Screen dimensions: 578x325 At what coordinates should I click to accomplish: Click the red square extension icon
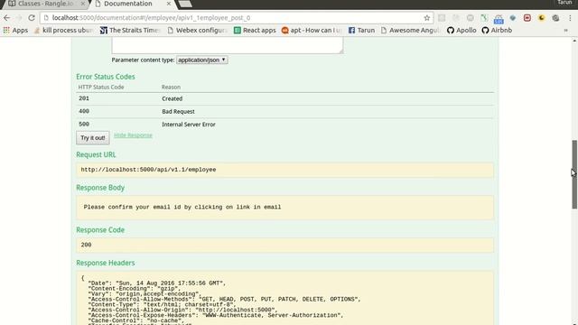(527, 18)
